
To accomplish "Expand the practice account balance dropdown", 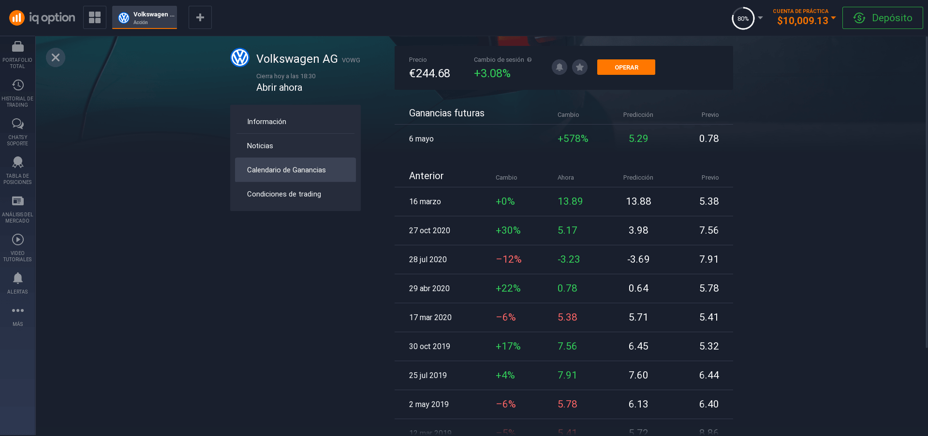I will click(833, 18).
